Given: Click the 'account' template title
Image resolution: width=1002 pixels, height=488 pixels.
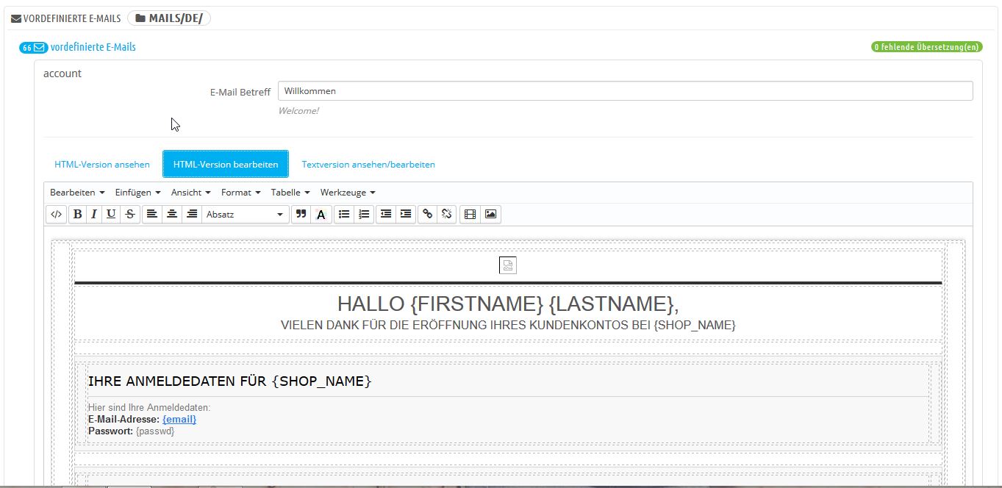Looking at the screenshot, I should click(x=62, y=73).
